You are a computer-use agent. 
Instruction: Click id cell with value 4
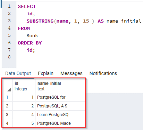coord(24,115)
